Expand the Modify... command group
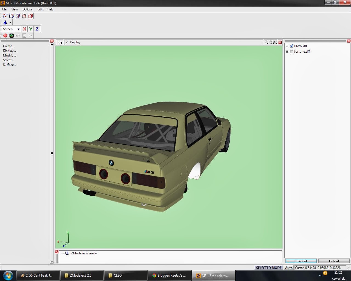This screenshot has width=351, height=281. pyautogui.click(x=9, y=55)
